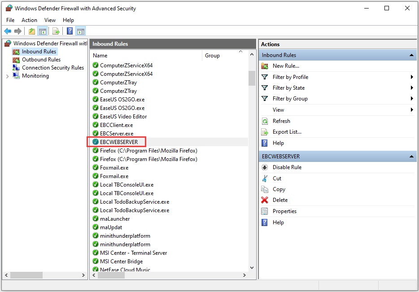Click the tree pane horizontal scroll right arrow

click(83, 275)
